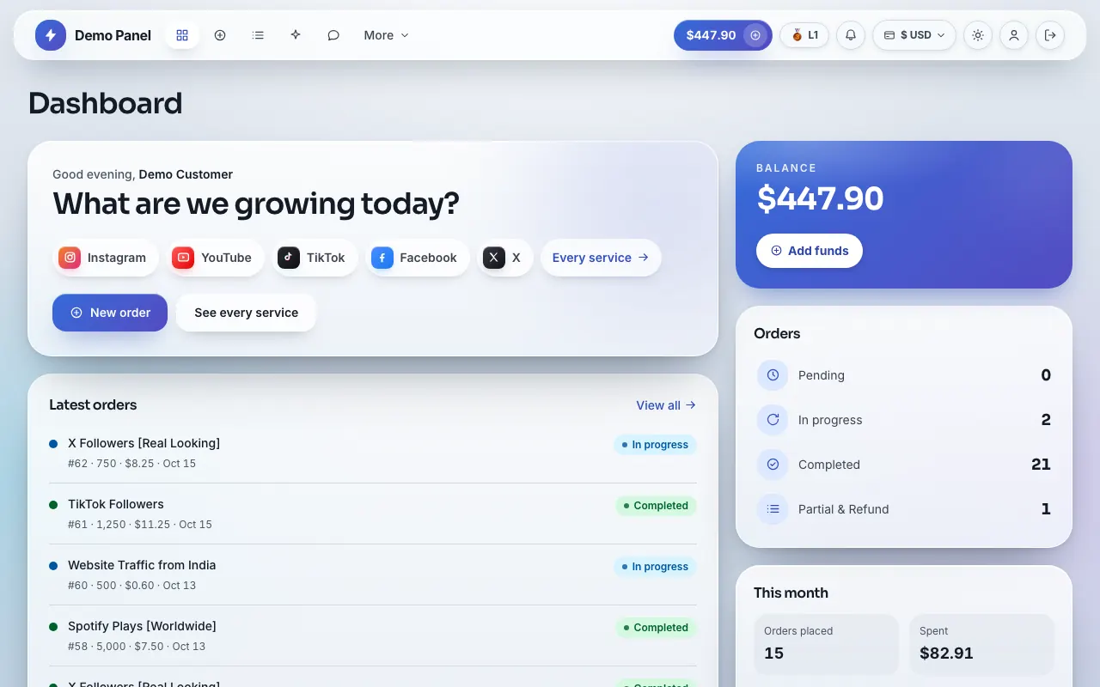This screenshot has height=687, width=1100.
Task: Open the chat bubble icon in navbar
Action: pyautogui.click(x=333, y=35)
